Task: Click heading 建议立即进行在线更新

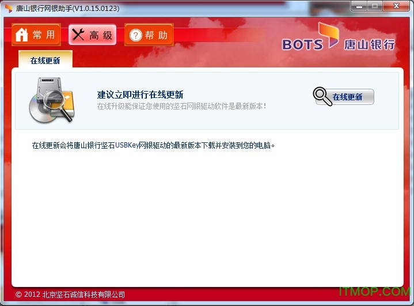Action: 140,95
